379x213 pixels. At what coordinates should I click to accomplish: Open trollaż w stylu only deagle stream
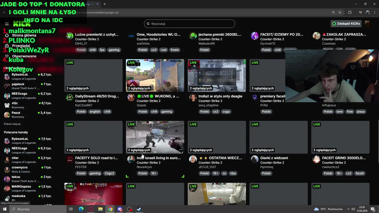tap(220, 96)
